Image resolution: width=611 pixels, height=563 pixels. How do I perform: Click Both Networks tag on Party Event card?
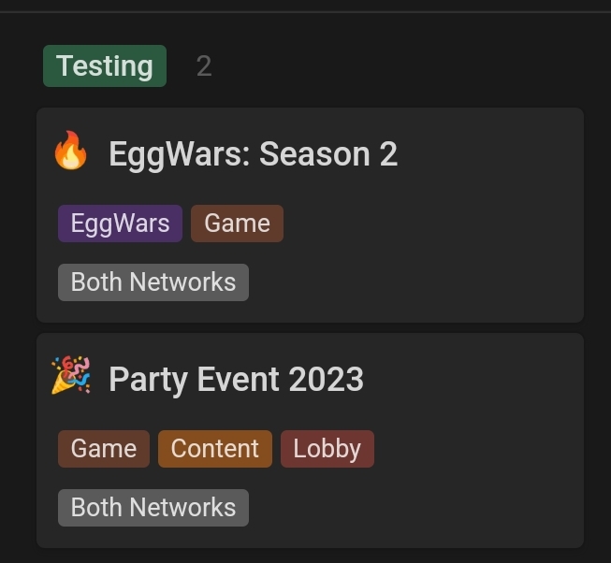(x=153, y=508)
